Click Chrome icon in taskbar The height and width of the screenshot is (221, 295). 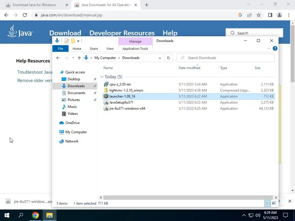(x=35, y=215)
